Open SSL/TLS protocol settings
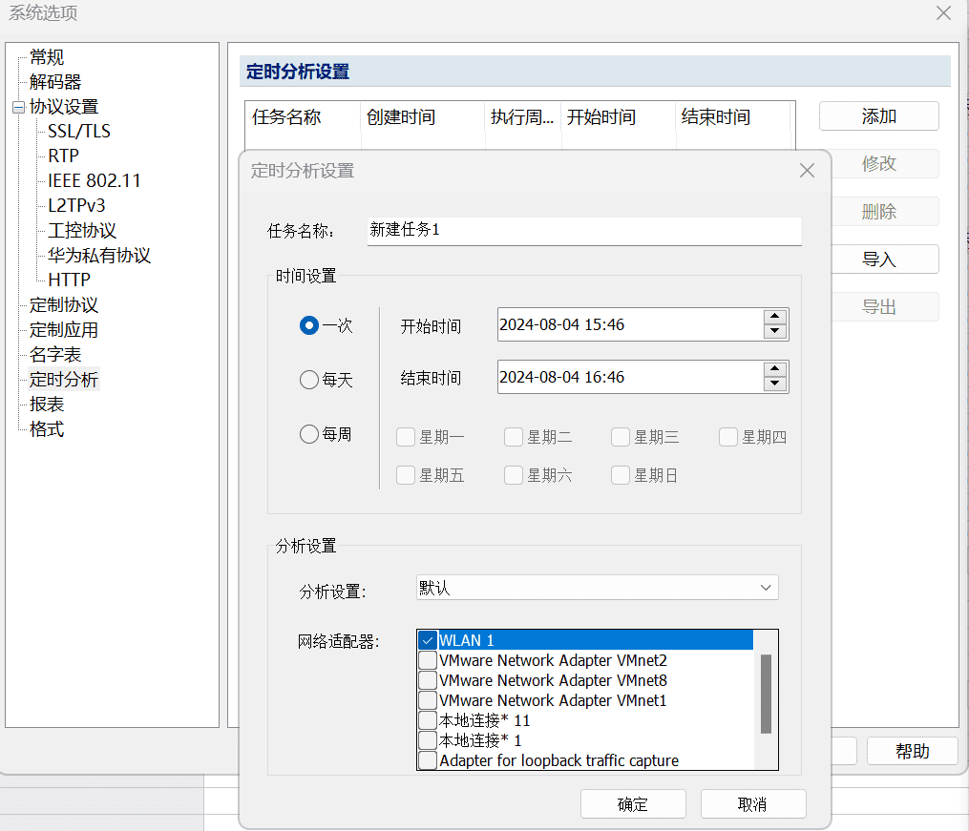This screenshot has height=831, width=969. click(x=79, y=131)
